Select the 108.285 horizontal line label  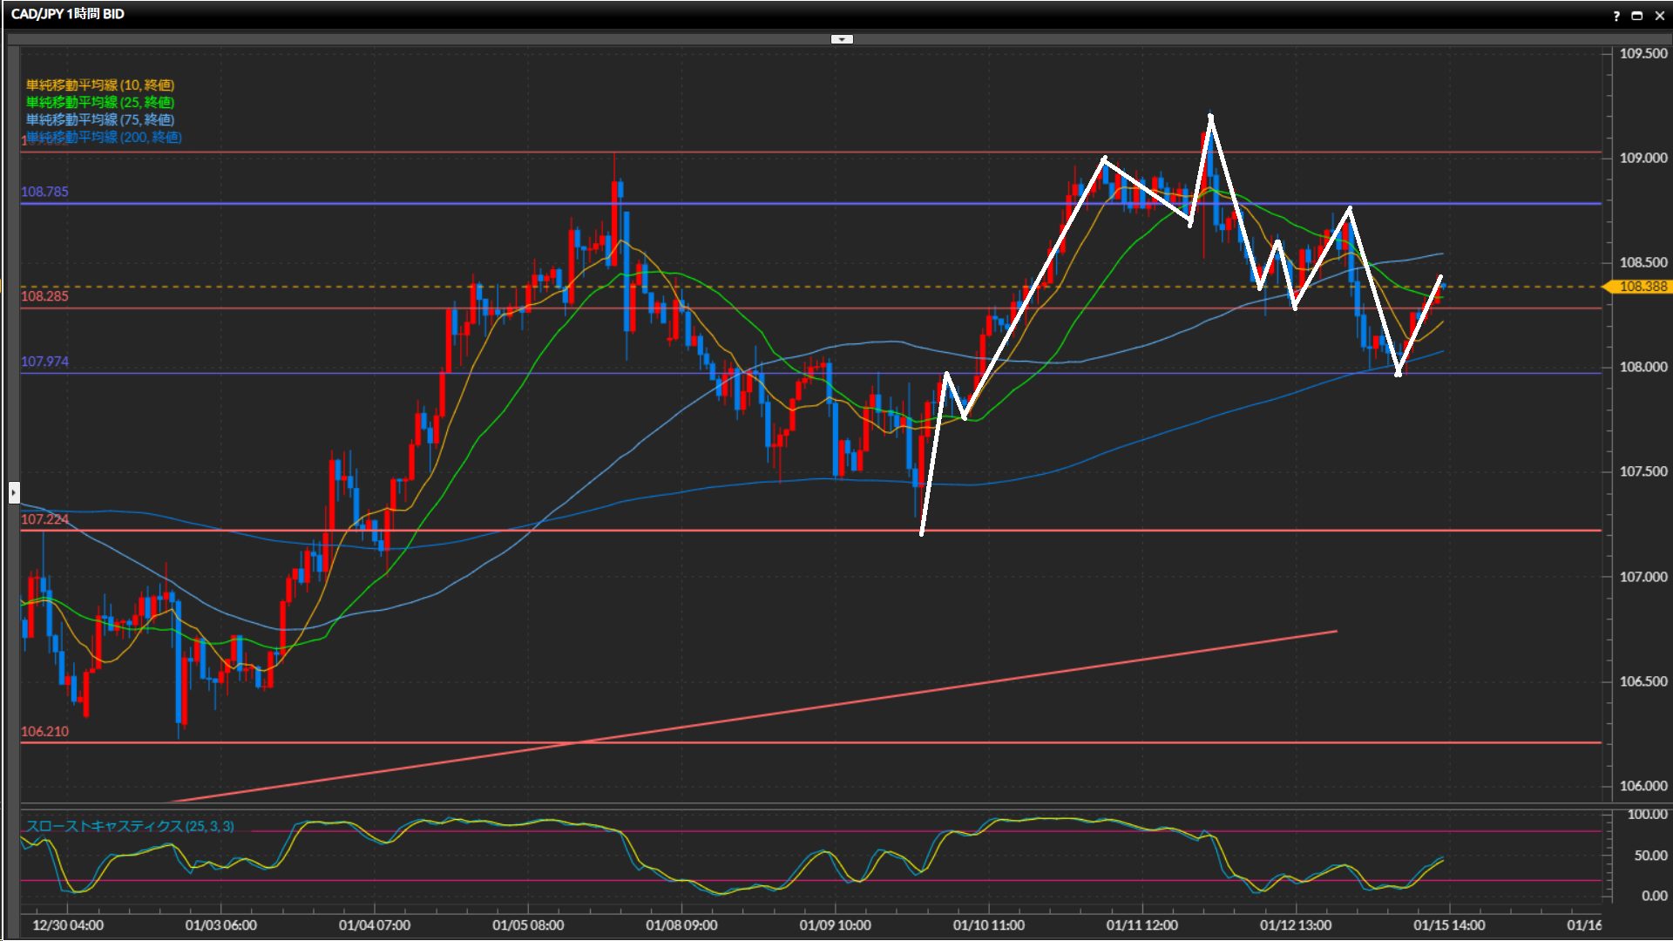point(44,296)
